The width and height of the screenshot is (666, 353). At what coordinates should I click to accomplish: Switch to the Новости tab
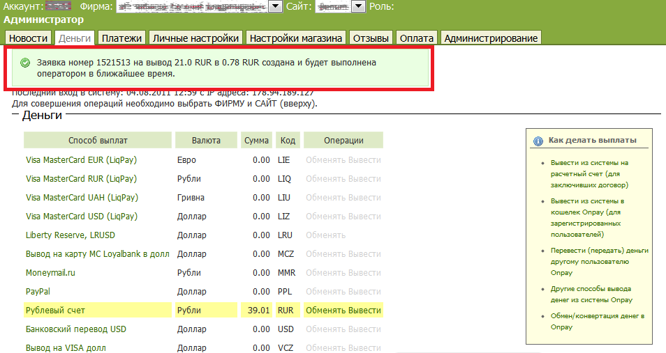pyautogui.click(x=29, y=38)
